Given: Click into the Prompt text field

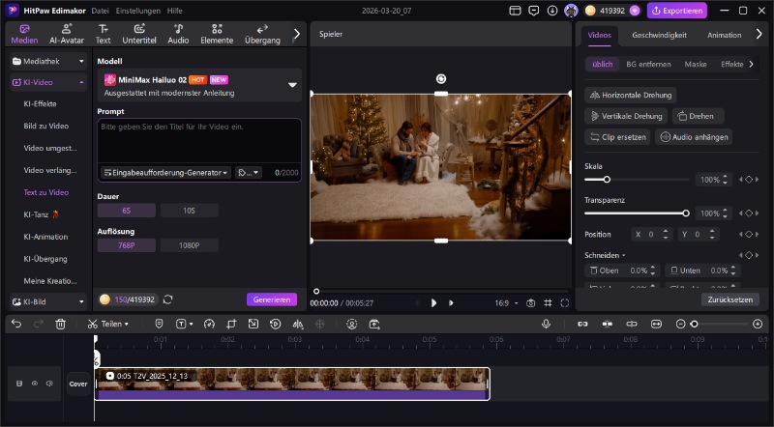Looking at the screenshot, I should tap(199, 141).
